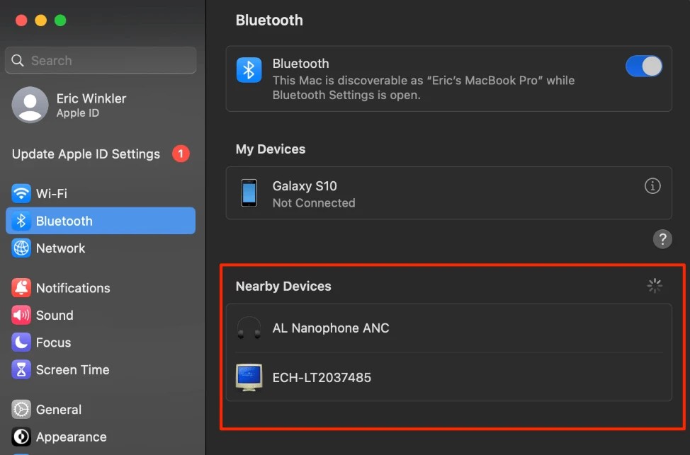
Task: Open Galaxy S10 device details via info button
Action: [652, 185]
